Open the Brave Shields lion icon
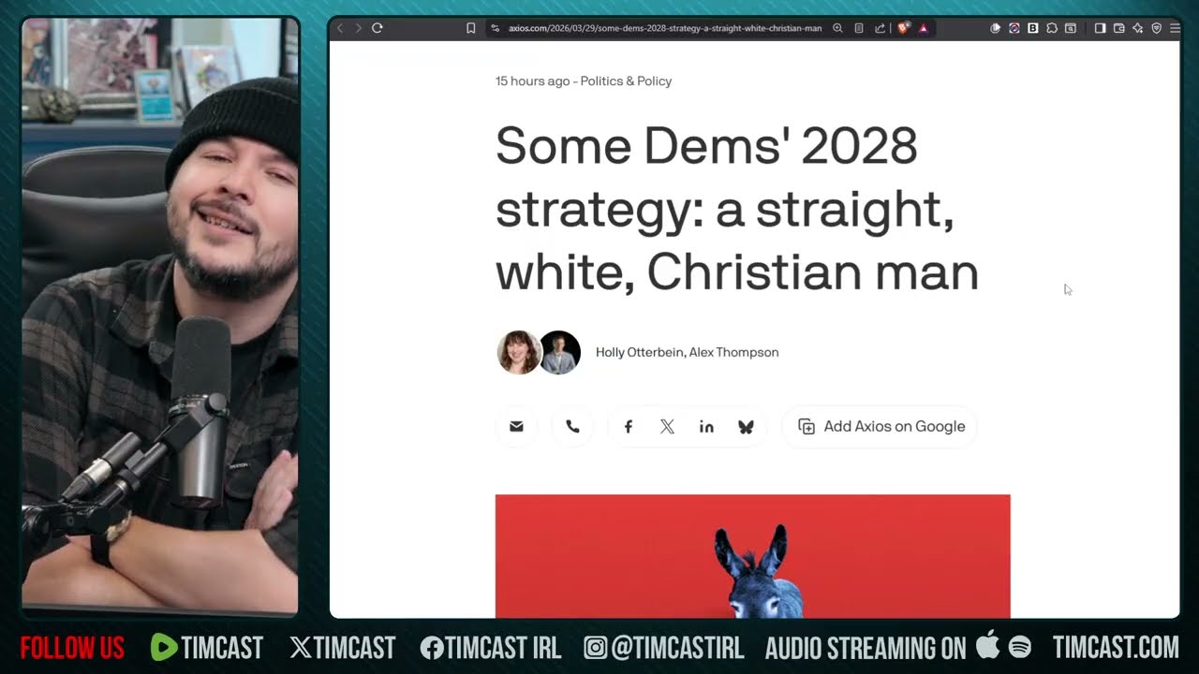 (x=903, y=28)
